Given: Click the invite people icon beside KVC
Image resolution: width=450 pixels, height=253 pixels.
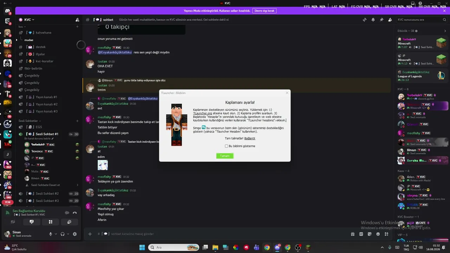Looking at the screenshot, I should pyautogui.click(x=77, y=20).
